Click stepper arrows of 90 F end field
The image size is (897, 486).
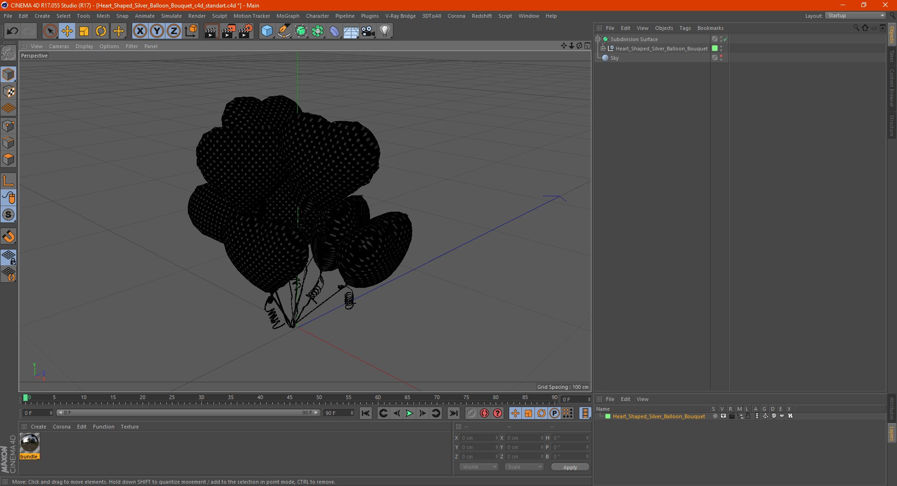(x=352, y=413)
